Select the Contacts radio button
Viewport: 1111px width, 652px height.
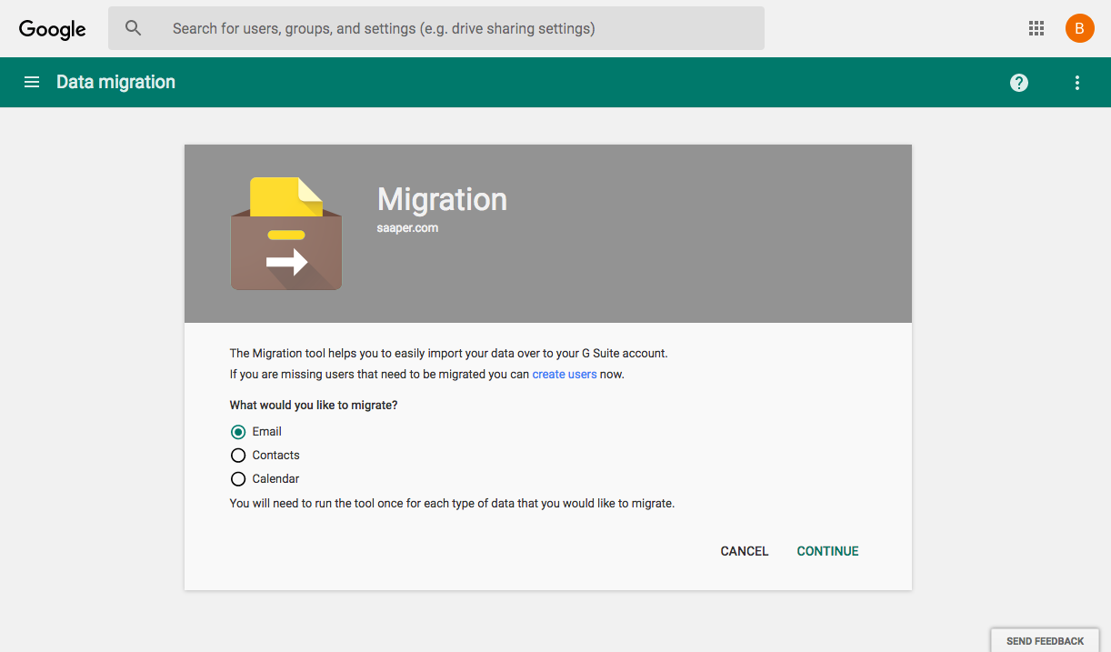[238, 456]
